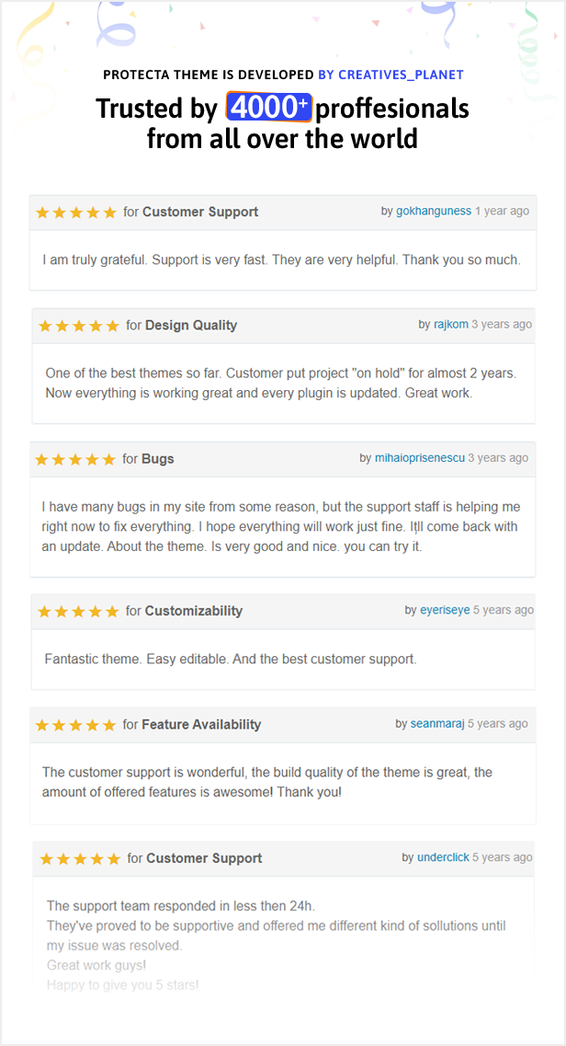This screenshot has width=566, height=1046.
Task: Click star rating on Design Quality review
Action: click(x=79, y=326)
